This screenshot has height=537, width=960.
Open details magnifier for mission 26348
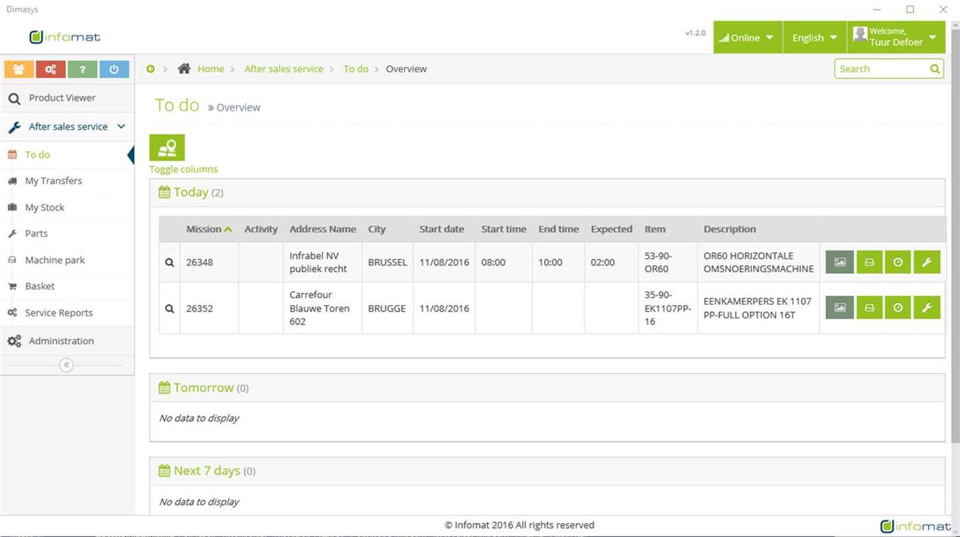169,263
